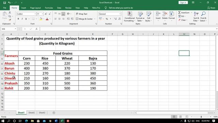218x123 pixels.
Task: Open the Fill dropdown
Action: coord(182,16)
